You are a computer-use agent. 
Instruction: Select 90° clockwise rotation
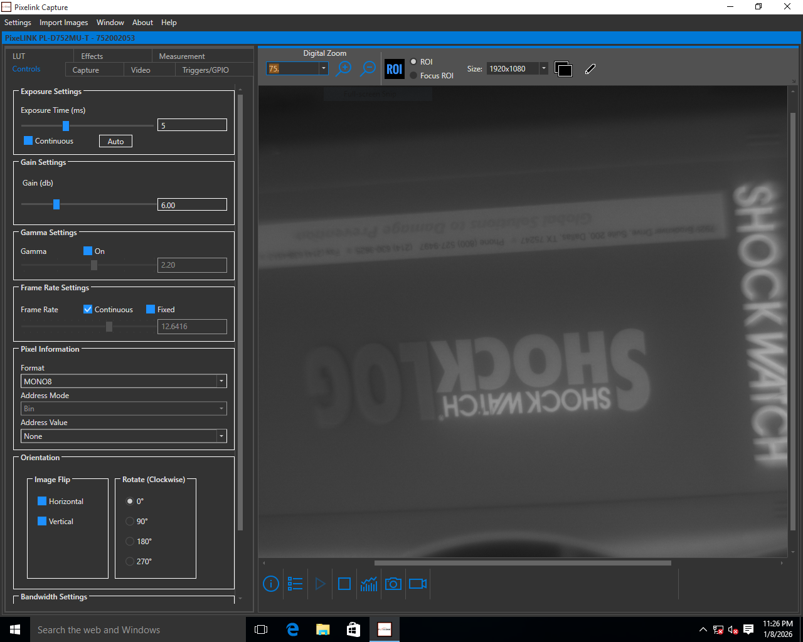point(130,521)
